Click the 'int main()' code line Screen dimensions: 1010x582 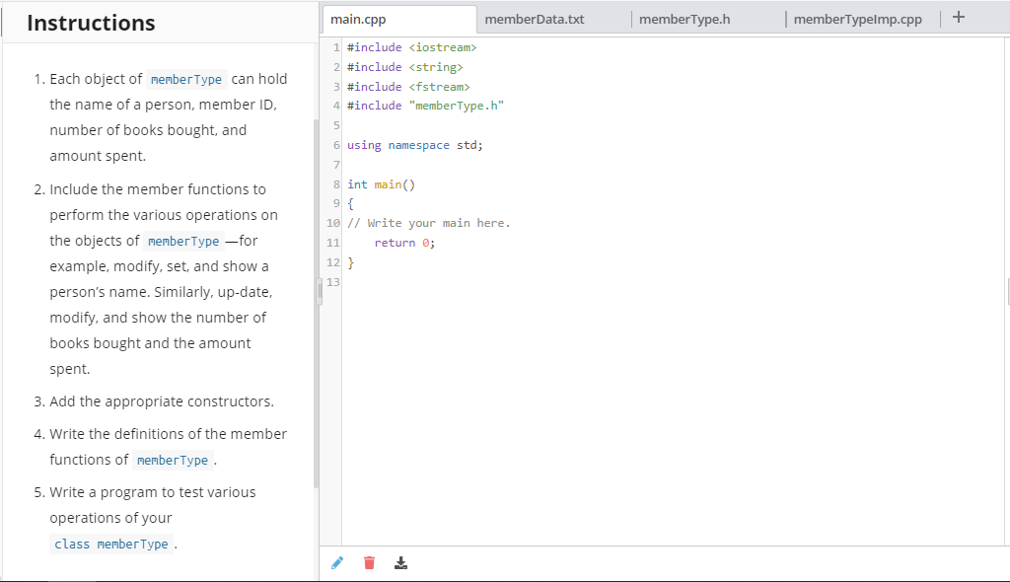click(382, 184)
